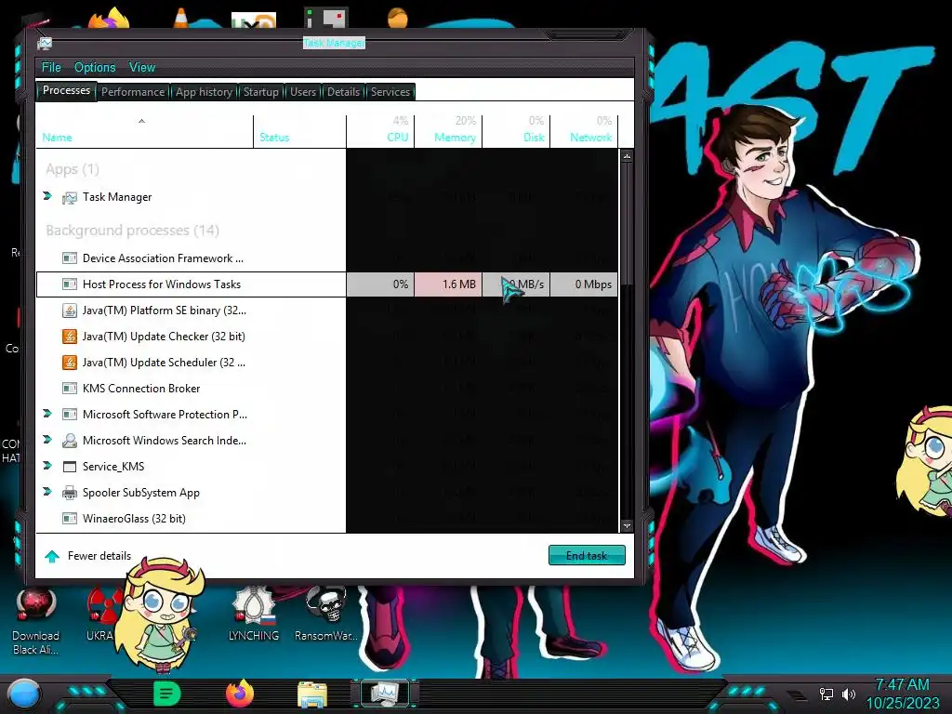Expand the Service_KMS process
This screenshot has width=952, height=714.
coord(47,466)
